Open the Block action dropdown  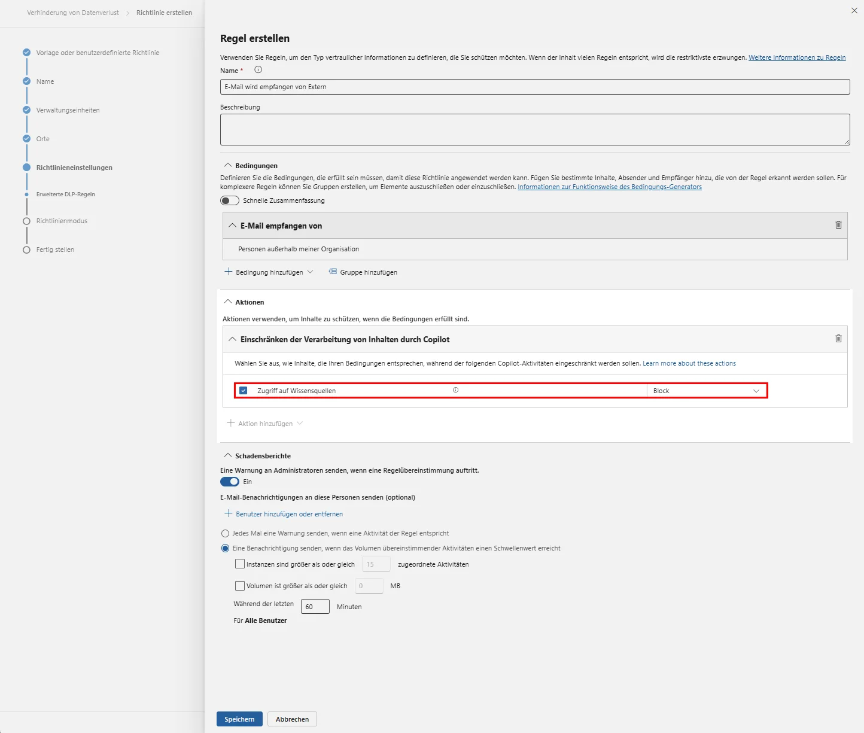point(706,391)
